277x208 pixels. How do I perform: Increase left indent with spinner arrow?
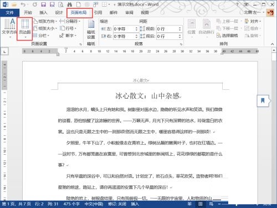tap(137, 28)
